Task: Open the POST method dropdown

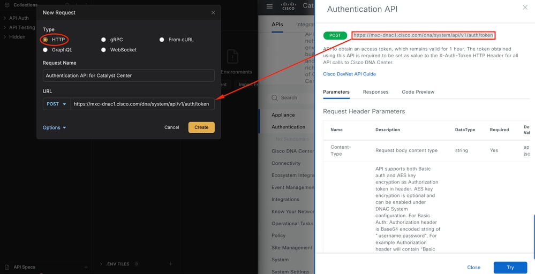Action: tap(57, 104)
